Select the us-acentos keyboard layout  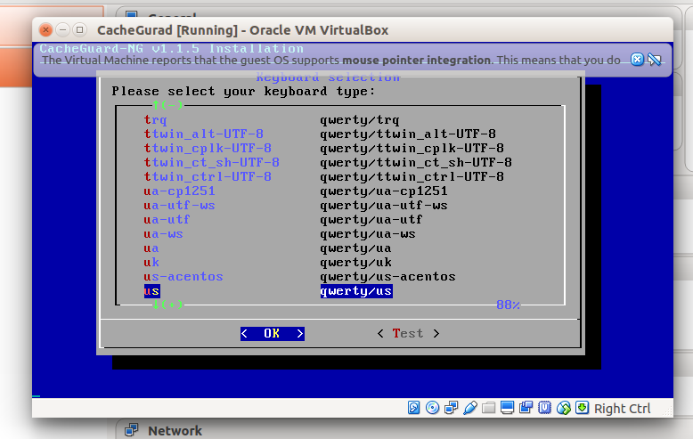coord(183,276)
